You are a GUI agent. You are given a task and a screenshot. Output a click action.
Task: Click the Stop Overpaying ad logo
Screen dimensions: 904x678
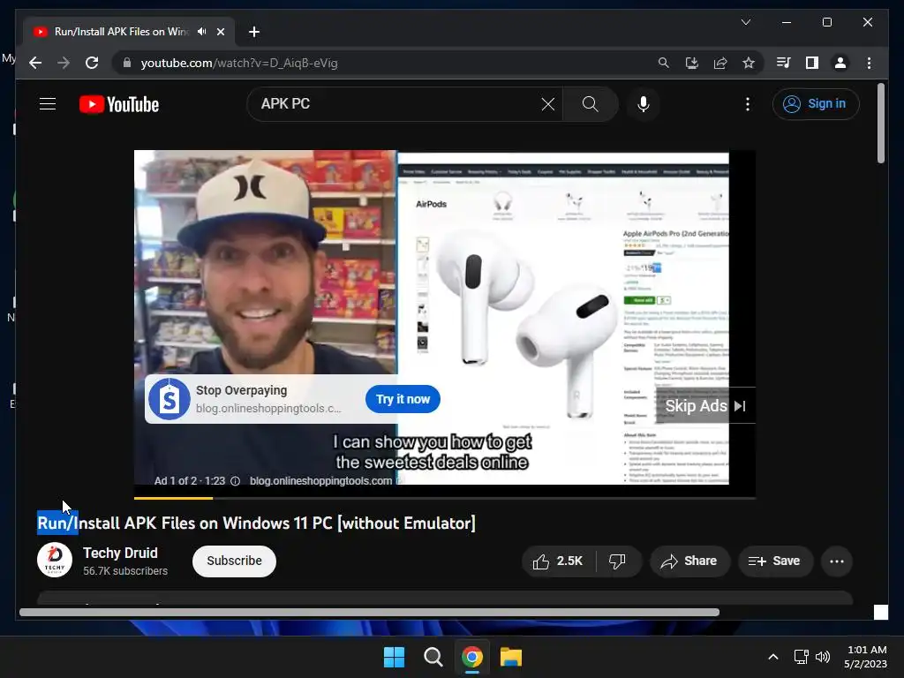click(x=169, y=399)
